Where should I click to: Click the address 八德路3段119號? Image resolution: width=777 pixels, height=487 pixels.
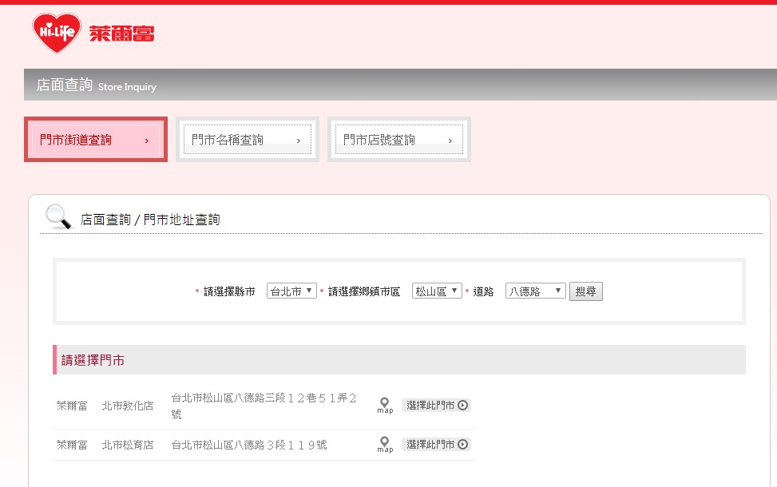click(249, 445)
